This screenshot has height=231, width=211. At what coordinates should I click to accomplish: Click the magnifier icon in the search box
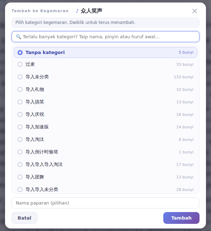(x=19, y=37)
